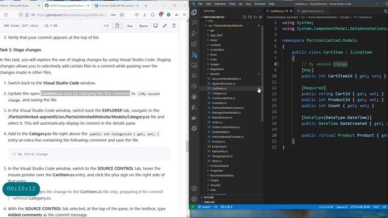Reload the browser page
This screenshot has height=218, width=388.
coord(5,15)
